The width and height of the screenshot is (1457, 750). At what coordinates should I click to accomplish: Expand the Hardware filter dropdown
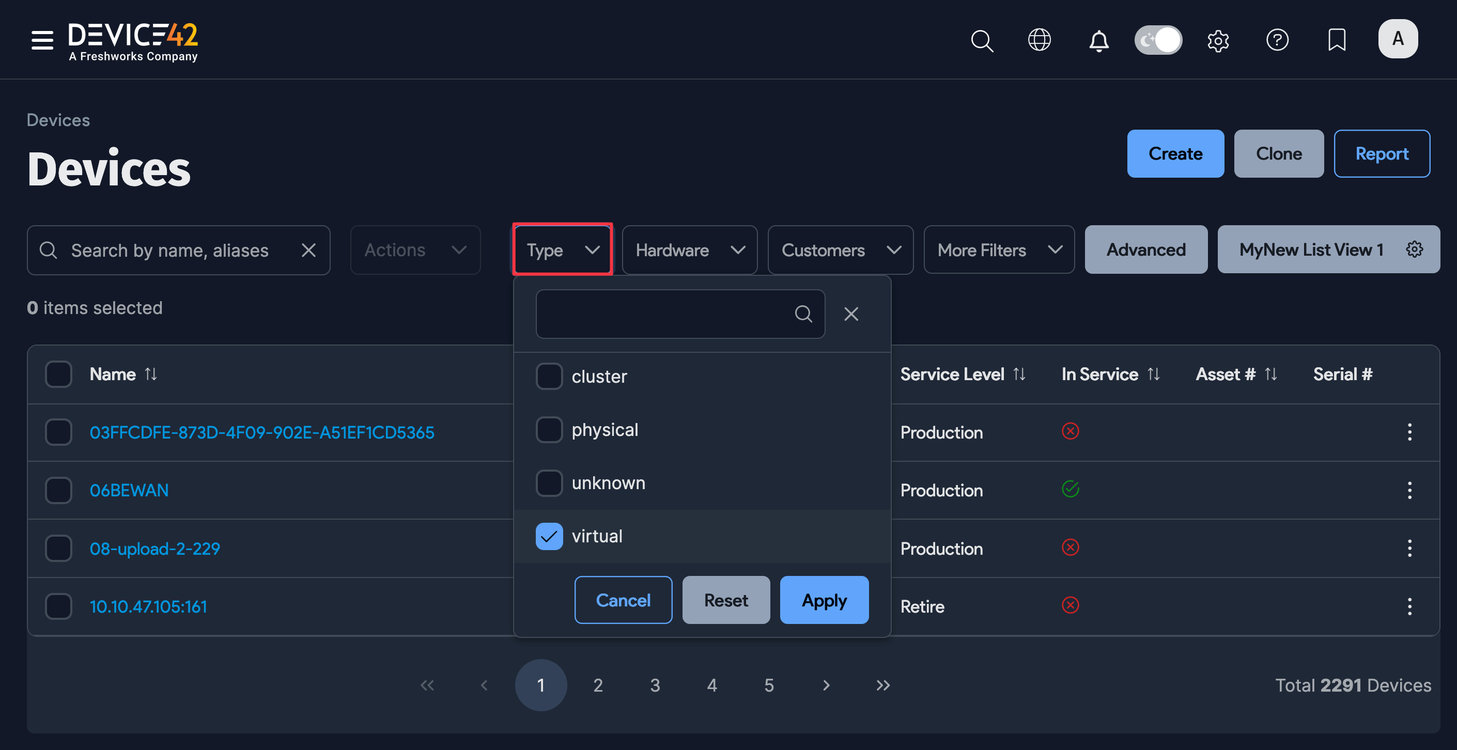coord(689,250)
